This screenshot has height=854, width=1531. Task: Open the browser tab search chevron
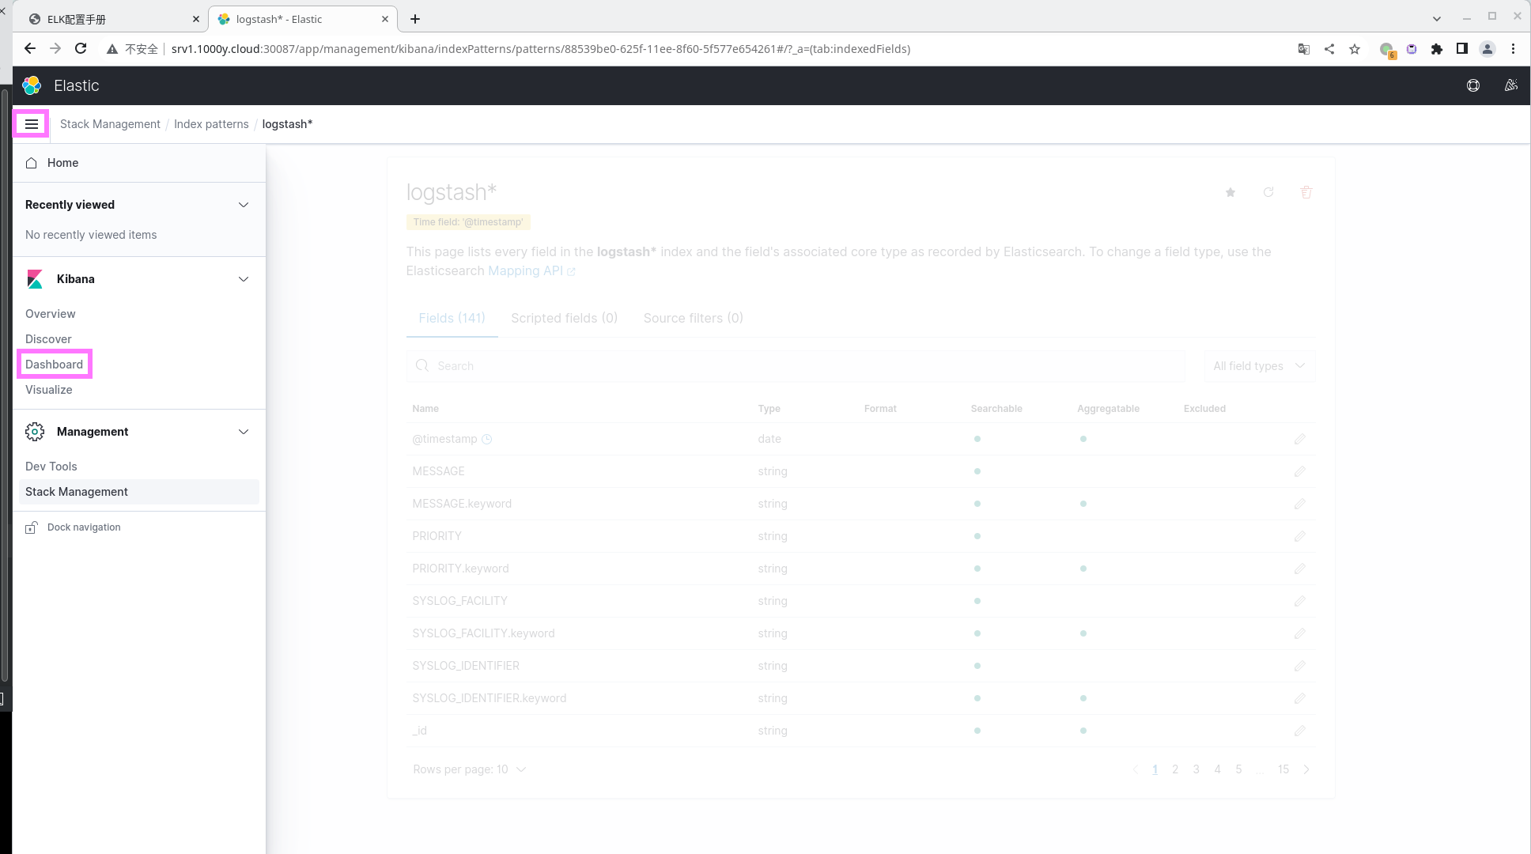click(x=1437, y=19)
